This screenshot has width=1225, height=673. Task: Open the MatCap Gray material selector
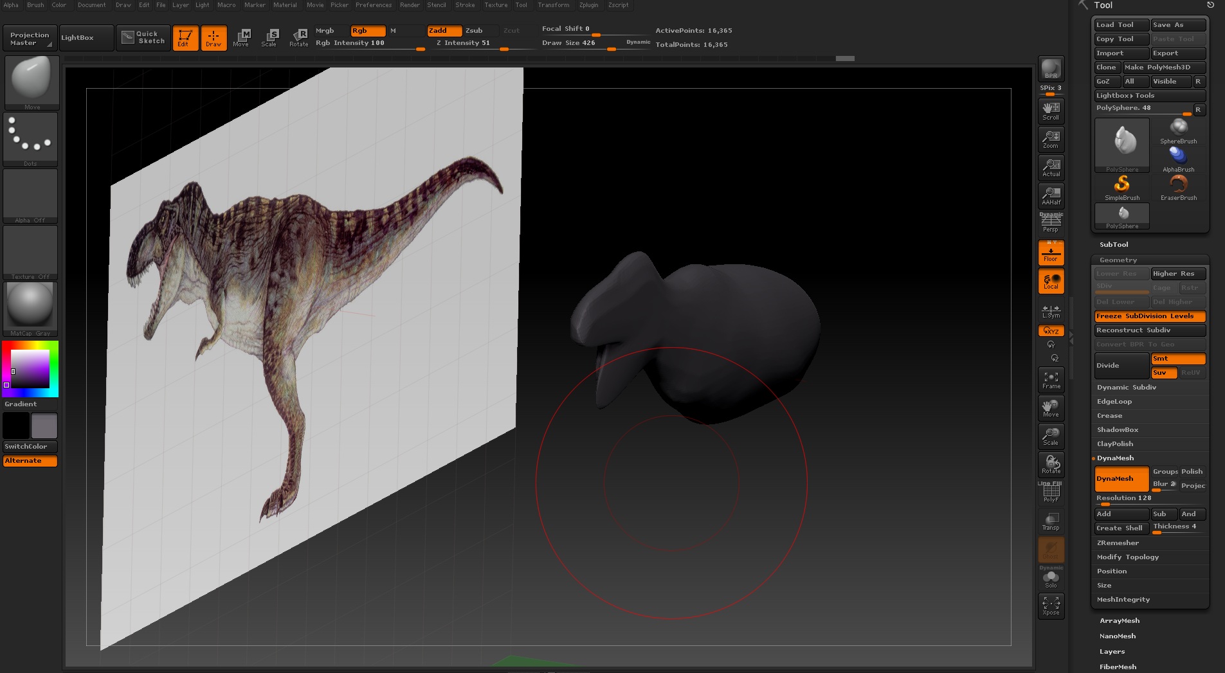(30, 309)
